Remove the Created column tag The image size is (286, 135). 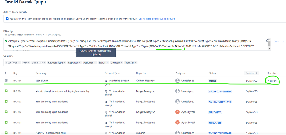tap(121, 62)
